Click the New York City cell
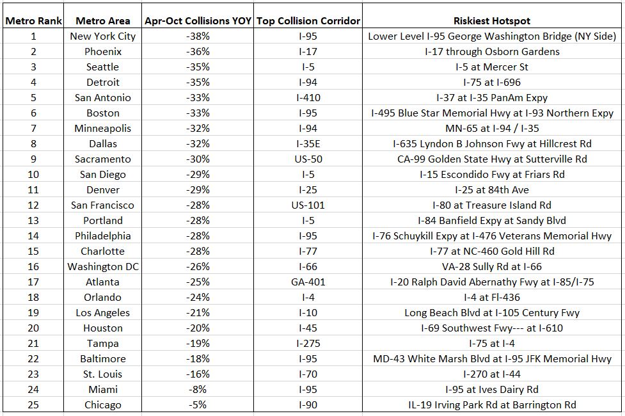Image resolution: width=625 pixels, height=416 pixels. pos(103,36)
